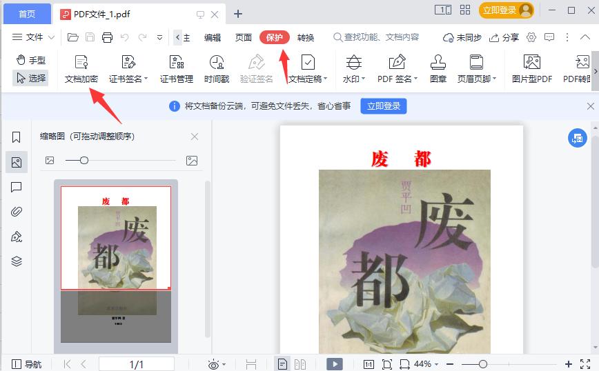Screen dimensions: 599x371
Task: Click the actual size 1:1 icon
Action: 369,364
